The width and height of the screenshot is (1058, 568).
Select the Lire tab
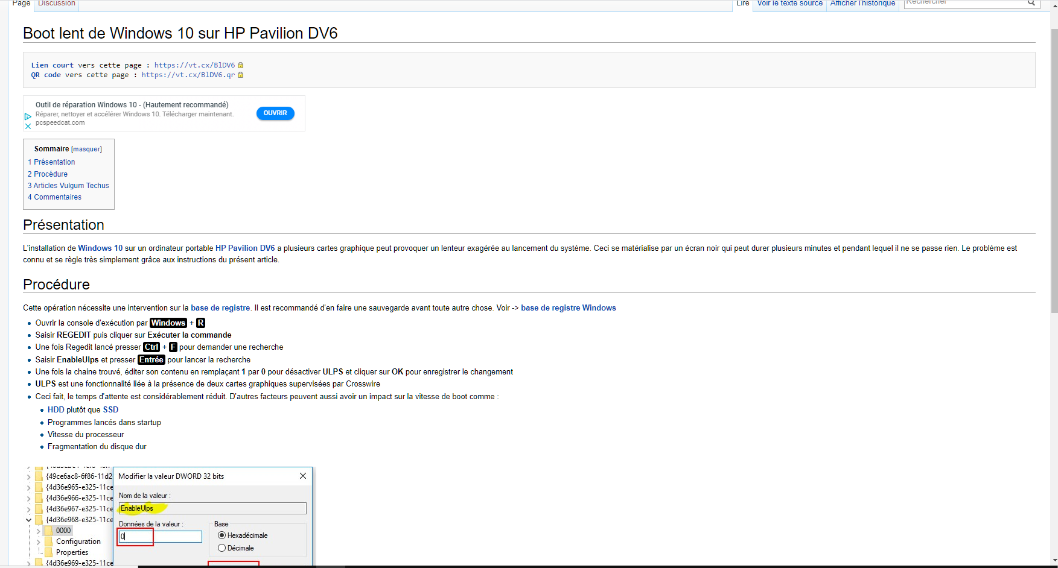point(742,4)
